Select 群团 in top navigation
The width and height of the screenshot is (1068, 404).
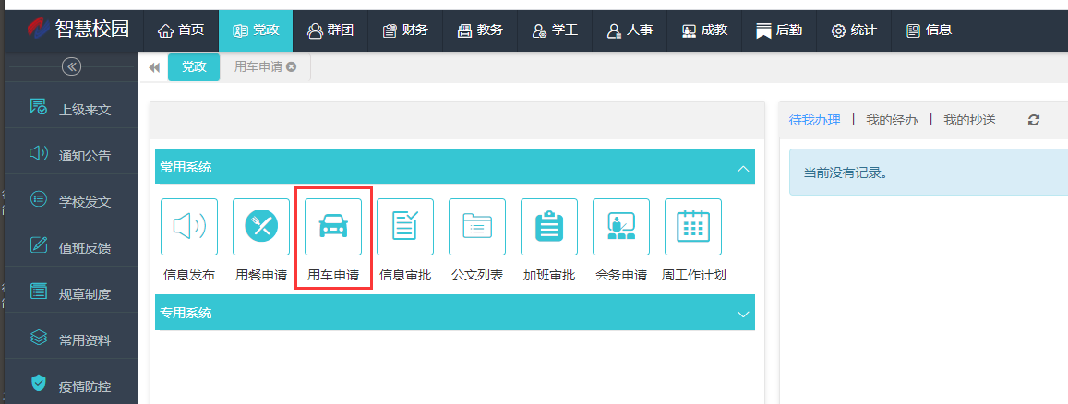(331, 30)
